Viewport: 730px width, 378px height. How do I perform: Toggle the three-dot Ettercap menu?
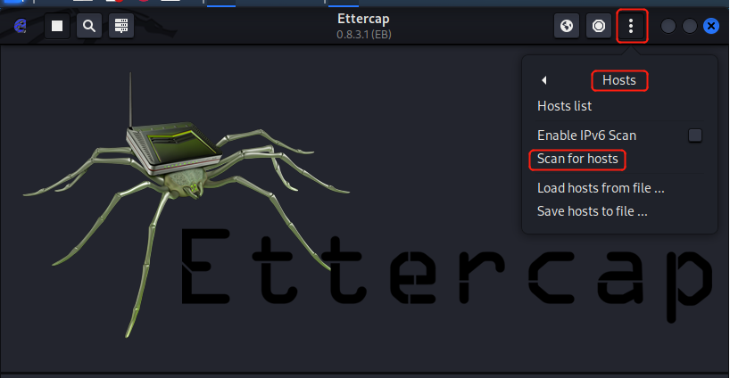pyautogui.click(x=631, y=26)
